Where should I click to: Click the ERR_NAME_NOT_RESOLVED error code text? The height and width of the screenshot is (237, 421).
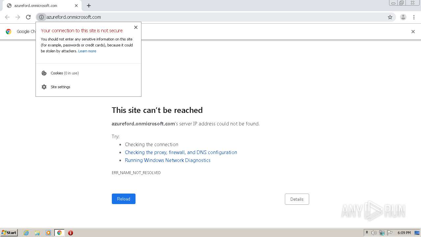tap(136, 172)
